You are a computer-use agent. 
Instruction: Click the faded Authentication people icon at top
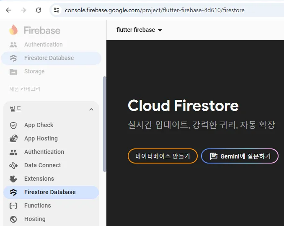click(x=13, y=44)
